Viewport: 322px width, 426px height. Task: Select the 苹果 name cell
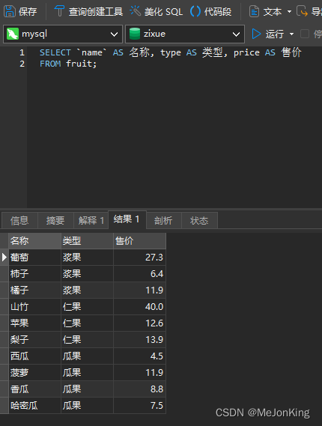[x=34, y=323]
